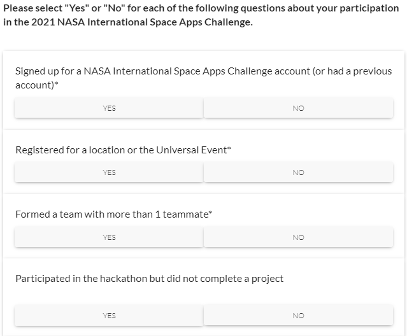Indicate NO for incomplete hackathon project
The height and width of the screenshot is (336, 407).
(x=298, y=316)
